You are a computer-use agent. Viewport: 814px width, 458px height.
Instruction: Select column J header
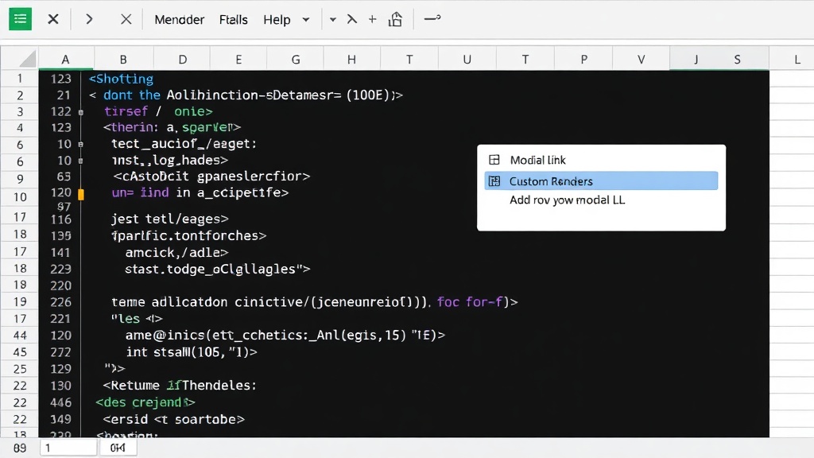[696, 59]
